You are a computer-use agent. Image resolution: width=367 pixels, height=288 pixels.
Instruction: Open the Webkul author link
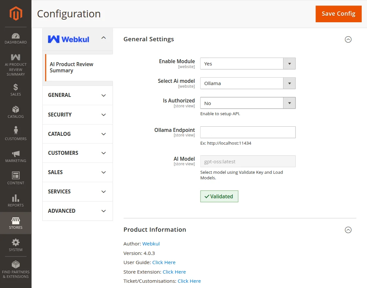tap(151, 243)
